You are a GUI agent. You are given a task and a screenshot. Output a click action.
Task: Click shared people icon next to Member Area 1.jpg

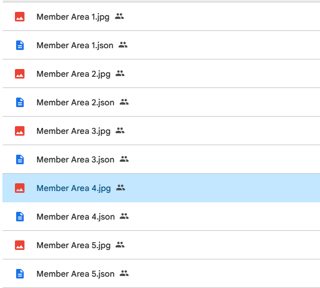[x=119, y=16]
